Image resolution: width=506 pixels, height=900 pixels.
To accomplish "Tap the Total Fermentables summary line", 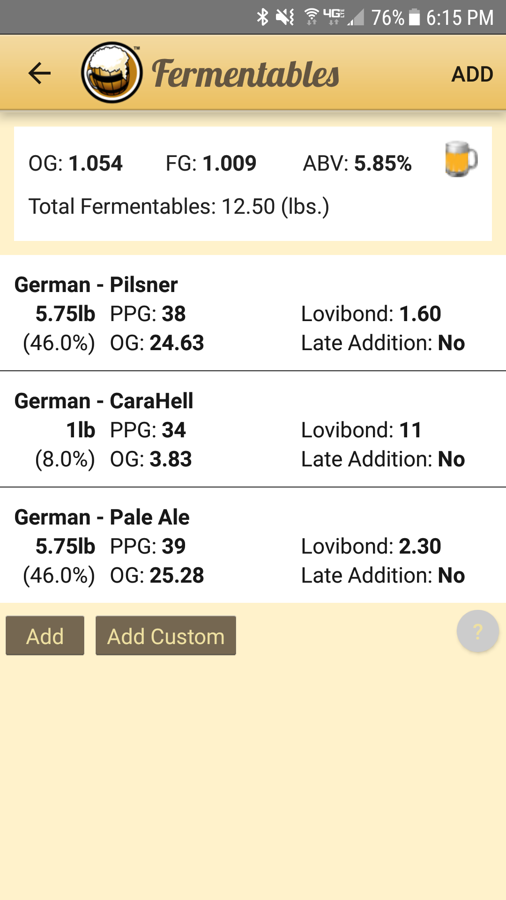I will (179, 206).
